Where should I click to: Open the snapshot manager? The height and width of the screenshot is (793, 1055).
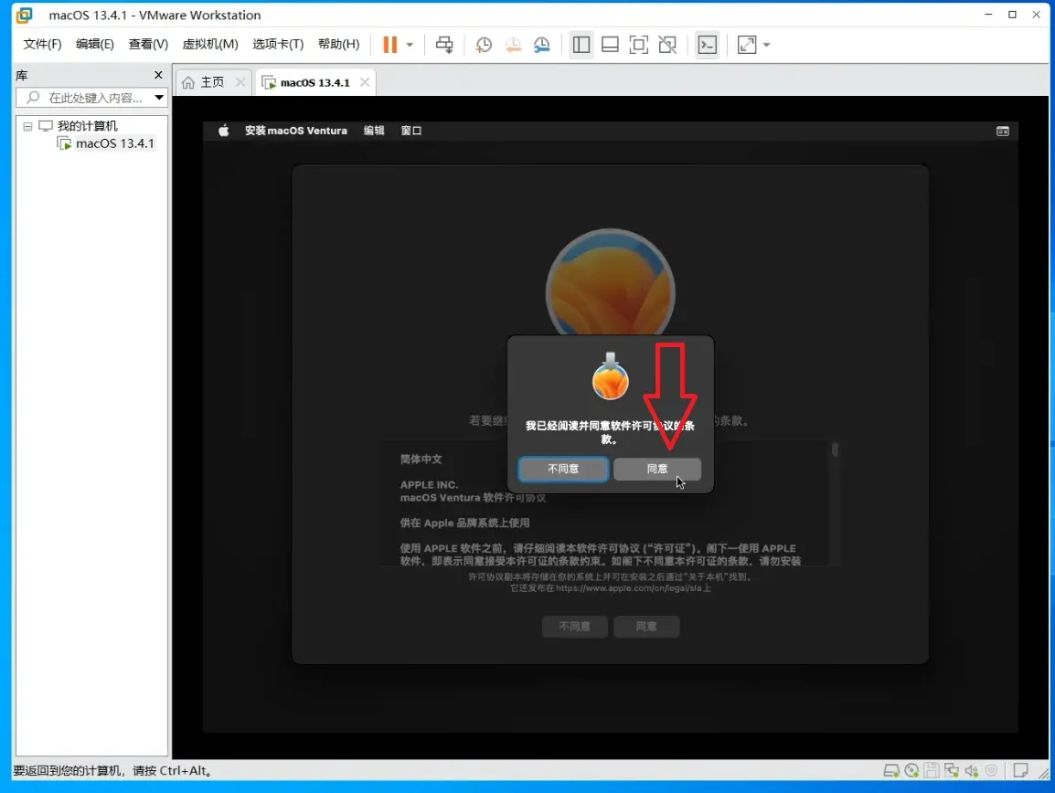[x=541, y=45]
